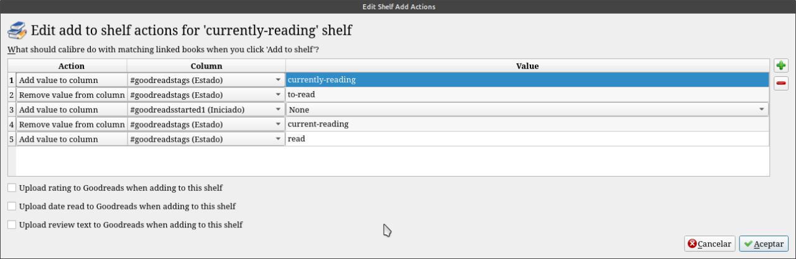Click the red minus remove row icon
Screen dimensions: 796x259
[780, 83]
